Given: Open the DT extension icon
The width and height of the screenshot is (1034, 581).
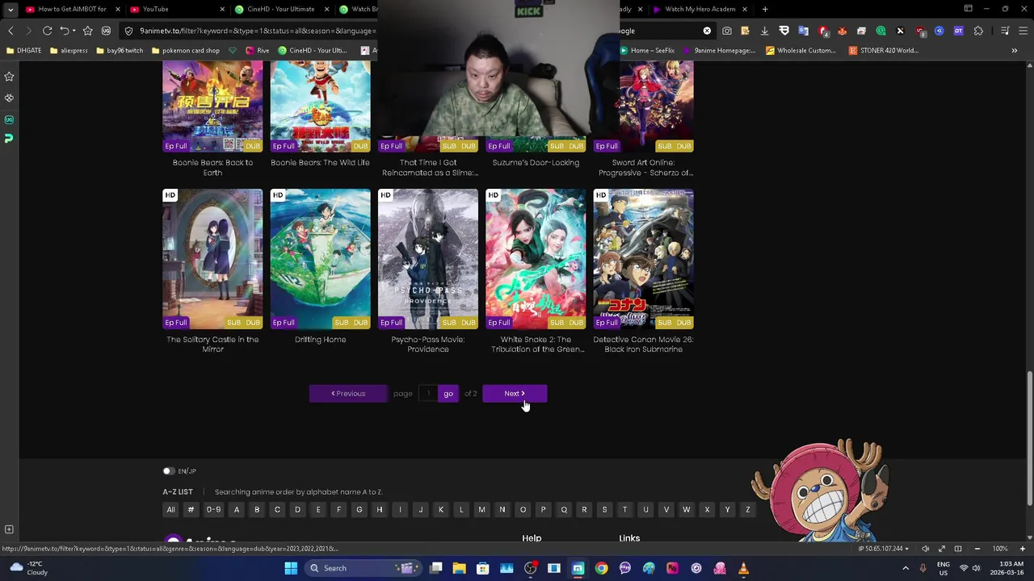Looking at the screenshot, I should [x=958, y=31].
